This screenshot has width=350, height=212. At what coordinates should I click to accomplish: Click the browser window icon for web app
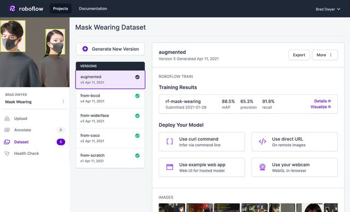tap(170, 167)
